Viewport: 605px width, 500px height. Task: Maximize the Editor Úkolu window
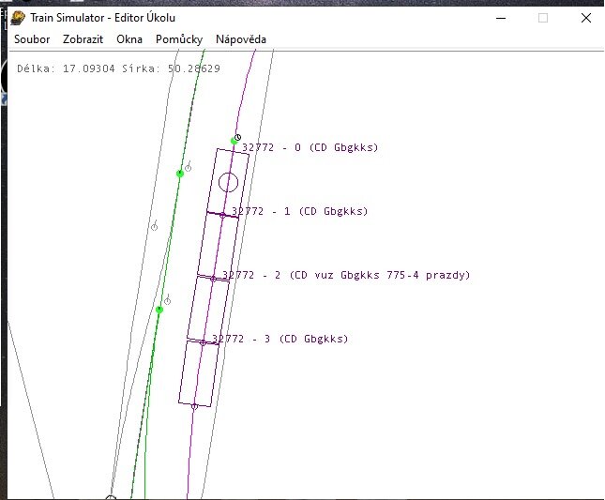[x=542, y=17]
